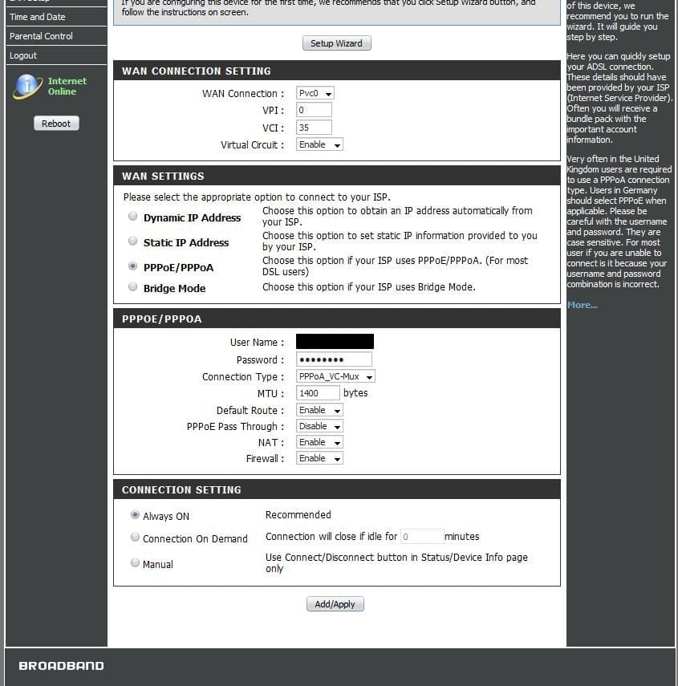Select the PPPoE/PPPoA radio button

tap(132, 266)
